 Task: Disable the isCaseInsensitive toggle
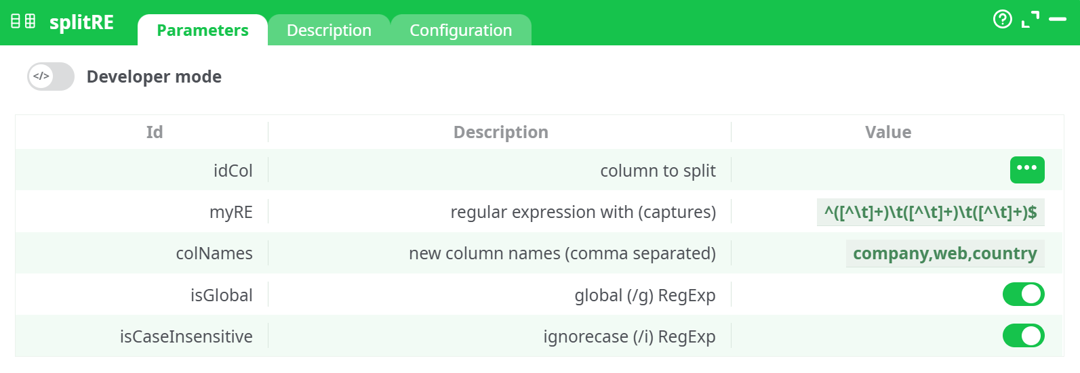pyautogui.click(x=1023, y=336)
